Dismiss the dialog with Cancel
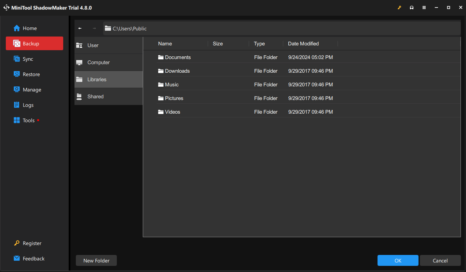The height and width of the screenshot is (272, 466). [x=440, y=260]
